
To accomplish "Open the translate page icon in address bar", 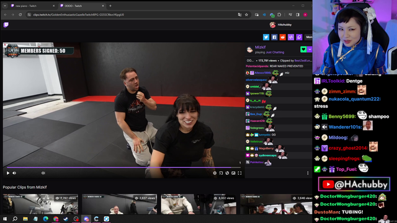I will (x=239, y=15).
